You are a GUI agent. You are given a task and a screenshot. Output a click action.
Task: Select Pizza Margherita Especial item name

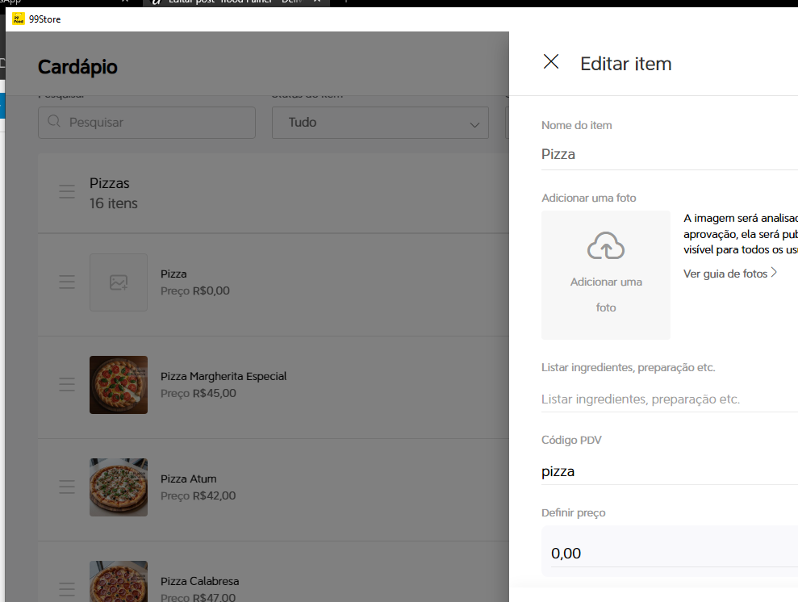(x=224, y=377)
